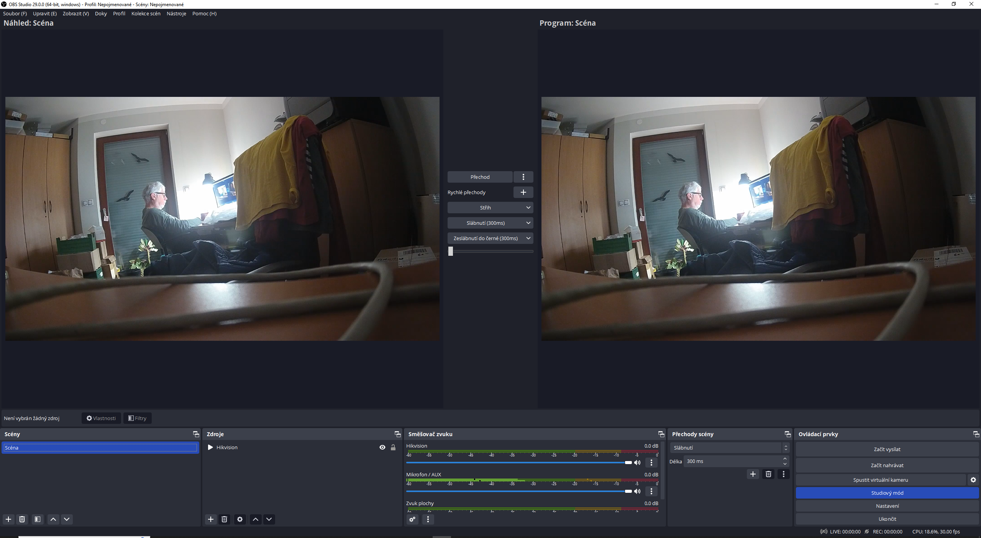Open three-dot menu next to Přechod
Viewport: 981px width, 538px height.
523,177
